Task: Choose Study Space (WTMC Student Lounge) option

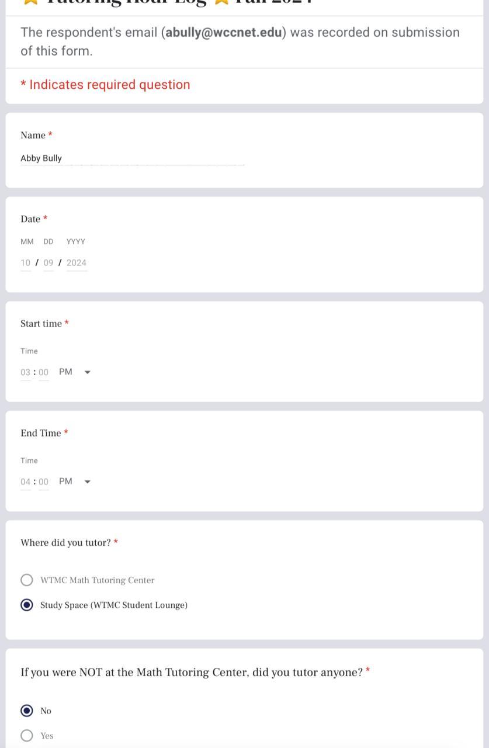Action: 27,605
